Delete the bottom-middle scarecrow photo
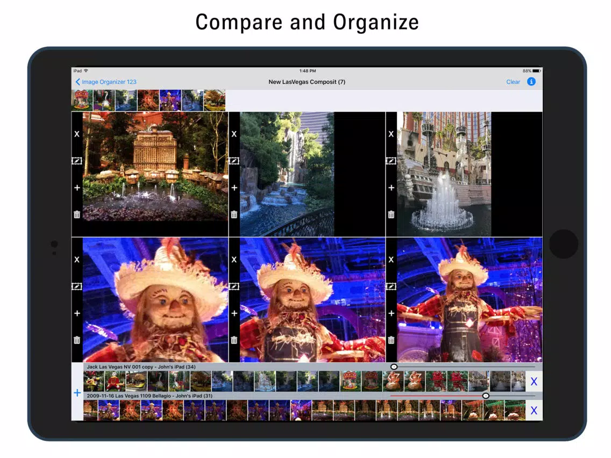 pyautogui.click(x=234, y=340)
